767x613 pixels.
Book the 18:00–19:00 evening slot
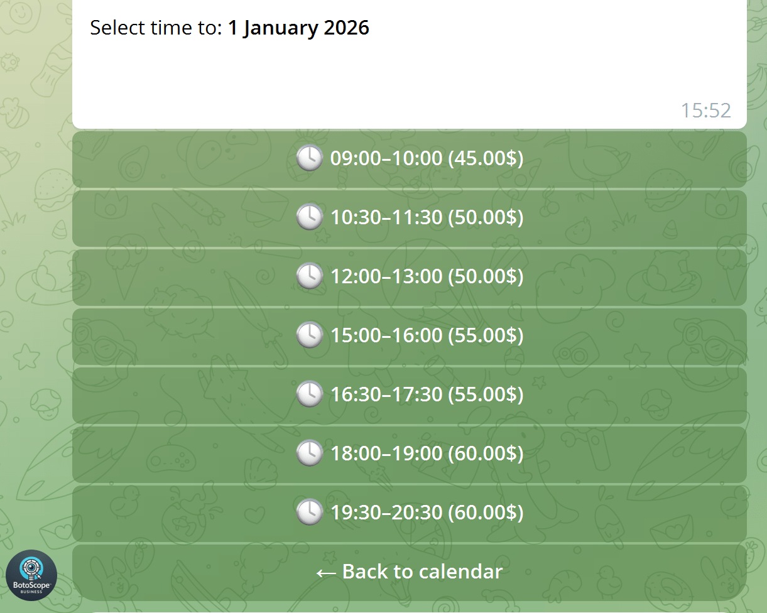click(410, 453)
